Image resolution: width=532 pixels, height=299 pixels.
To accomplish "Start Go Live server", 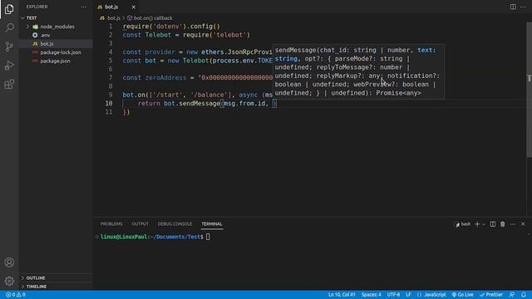I will pos(462,295).
